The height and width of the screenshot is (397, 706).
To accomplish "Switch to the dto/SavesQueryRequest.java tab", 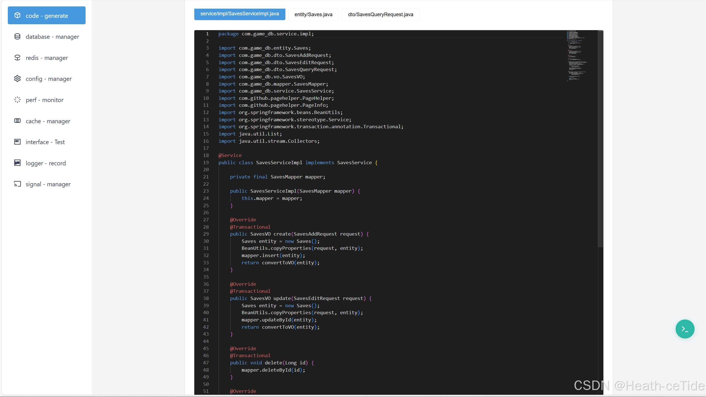I will (x=380, y=14).
